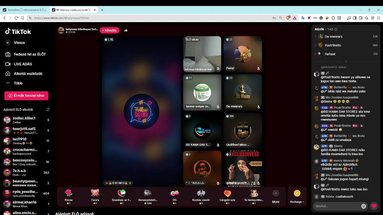
Task: Open a new browser tab
Action: (x=102, y=10)
